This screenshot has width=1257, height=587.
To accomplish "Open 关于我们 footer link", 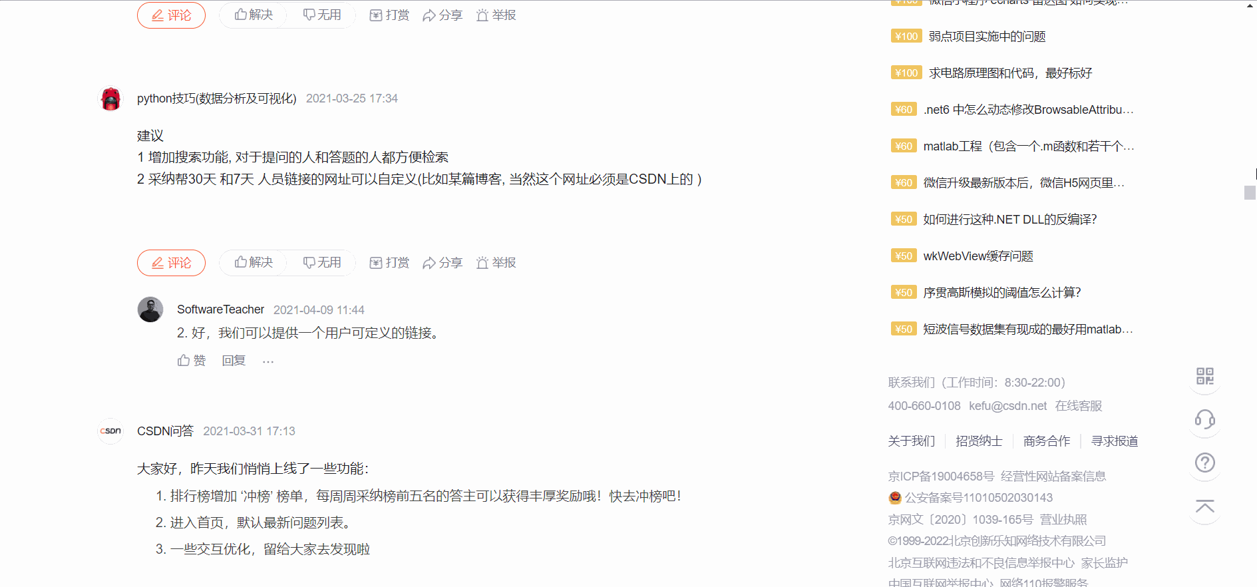I will click(x=912, y=441).
